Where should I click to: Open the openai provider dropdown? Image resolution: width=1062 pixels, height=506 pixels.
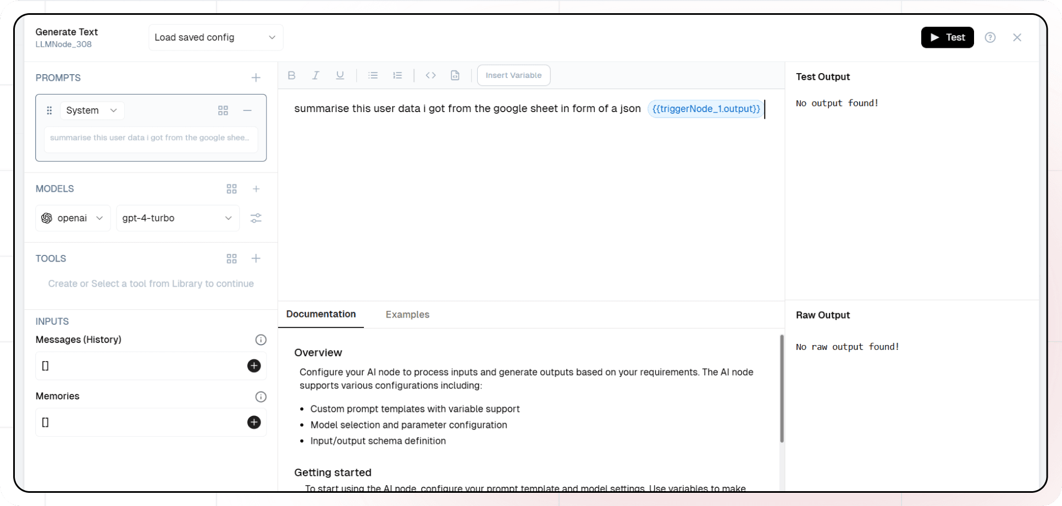[x=73, y=218]
